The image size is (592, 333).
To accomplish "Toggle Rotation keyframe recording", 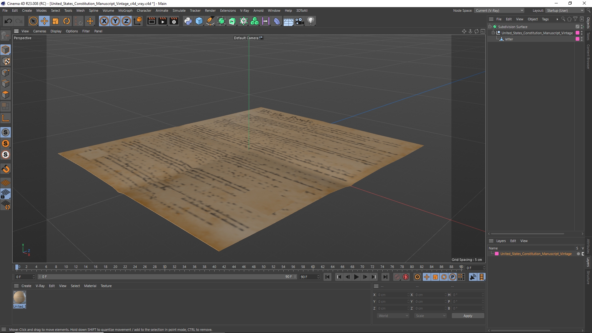I will 444,277.
